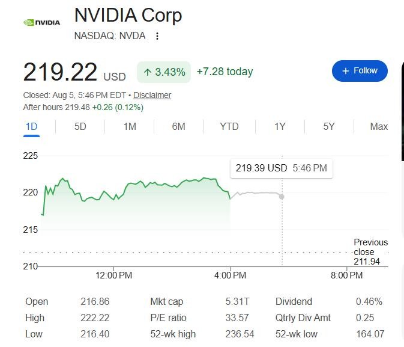Select the 6M chart range

(x=178, y=127)
